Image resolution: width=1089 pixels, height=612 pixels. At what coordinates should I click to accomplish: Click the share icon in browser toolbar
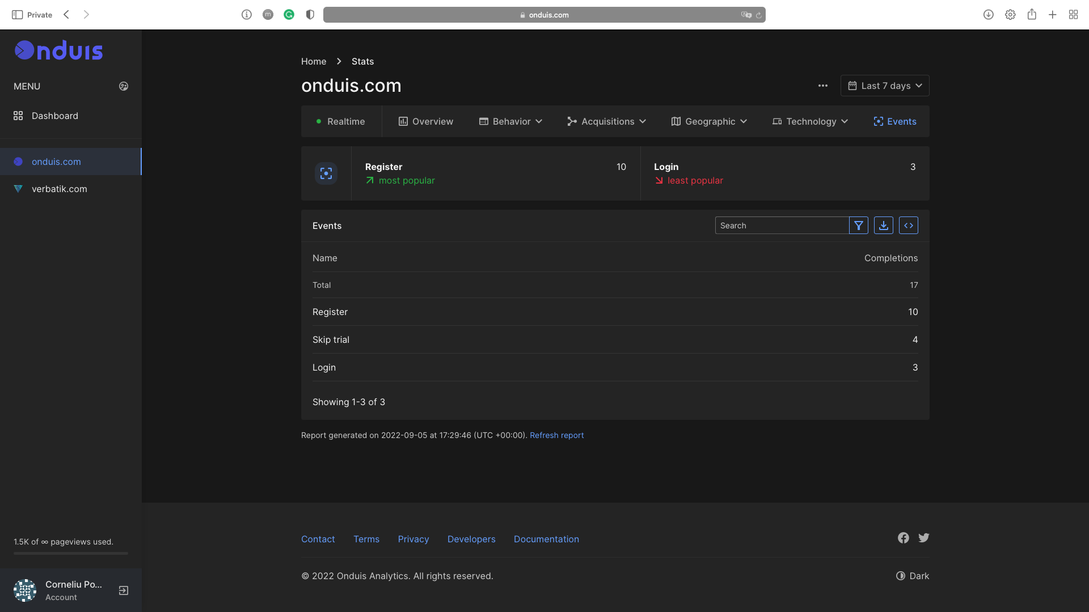point(1032,14)
